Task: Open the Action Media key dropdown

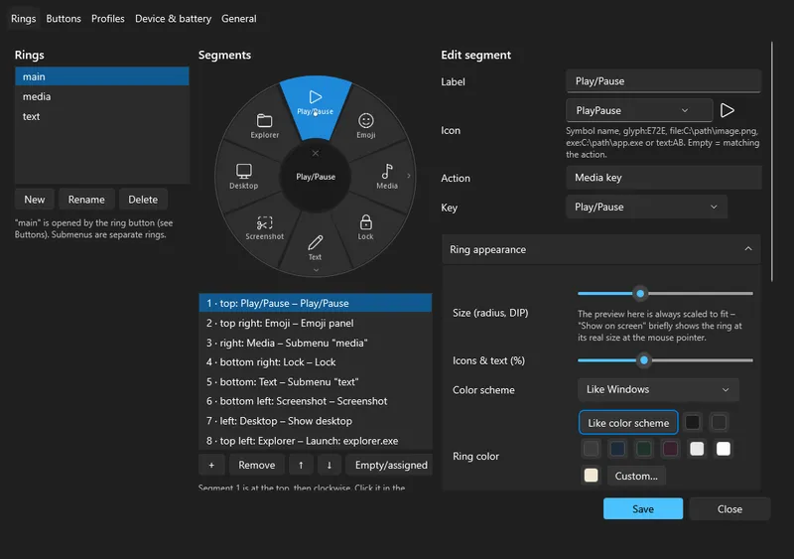Action: click(663, 178)
